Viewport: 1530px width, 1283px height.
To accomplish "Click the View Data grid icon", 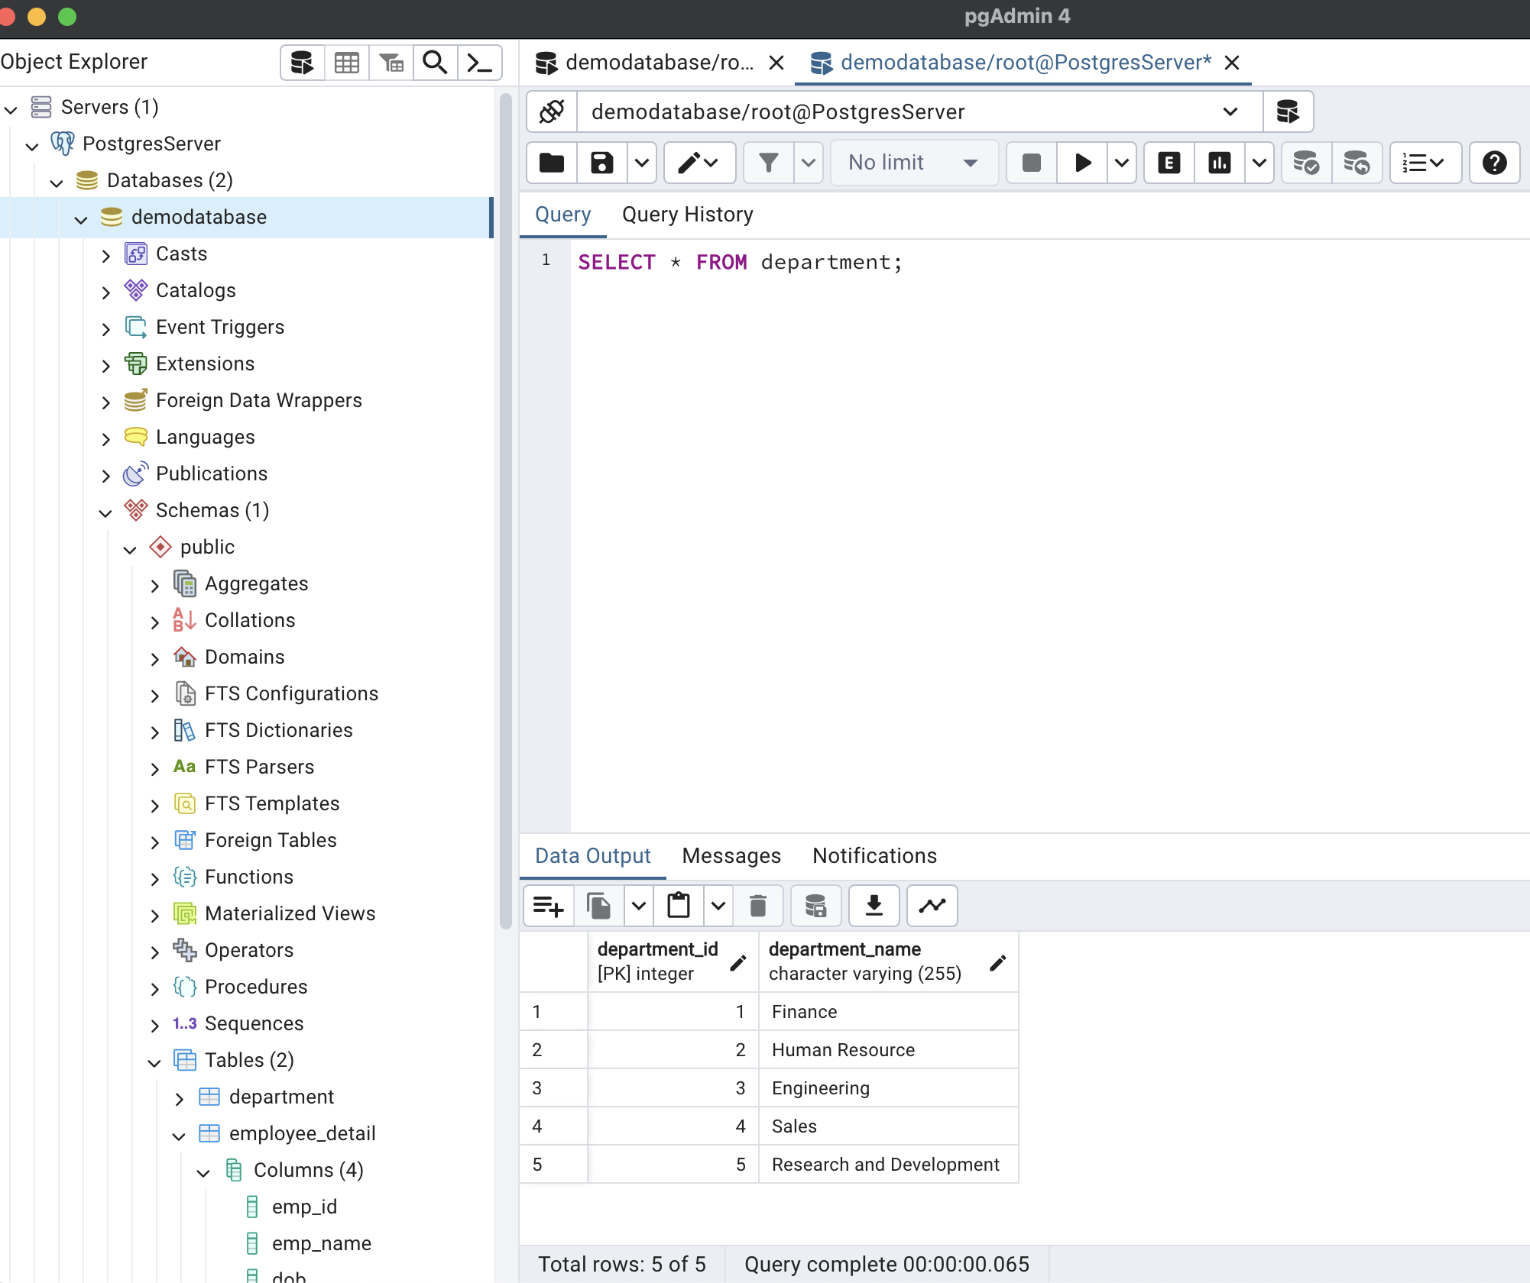I will coord(347,63).
